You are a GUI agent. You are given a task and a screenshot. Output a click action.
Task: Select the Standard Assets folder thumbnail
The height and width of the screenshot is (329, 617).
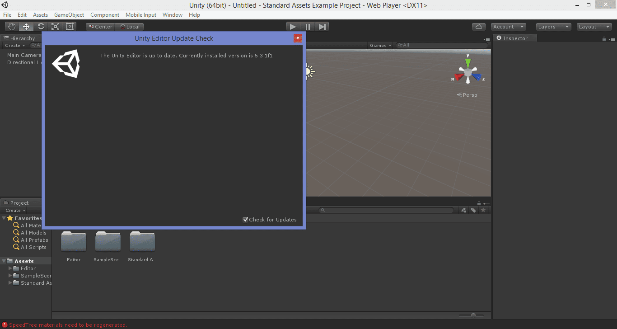[142, 242]
